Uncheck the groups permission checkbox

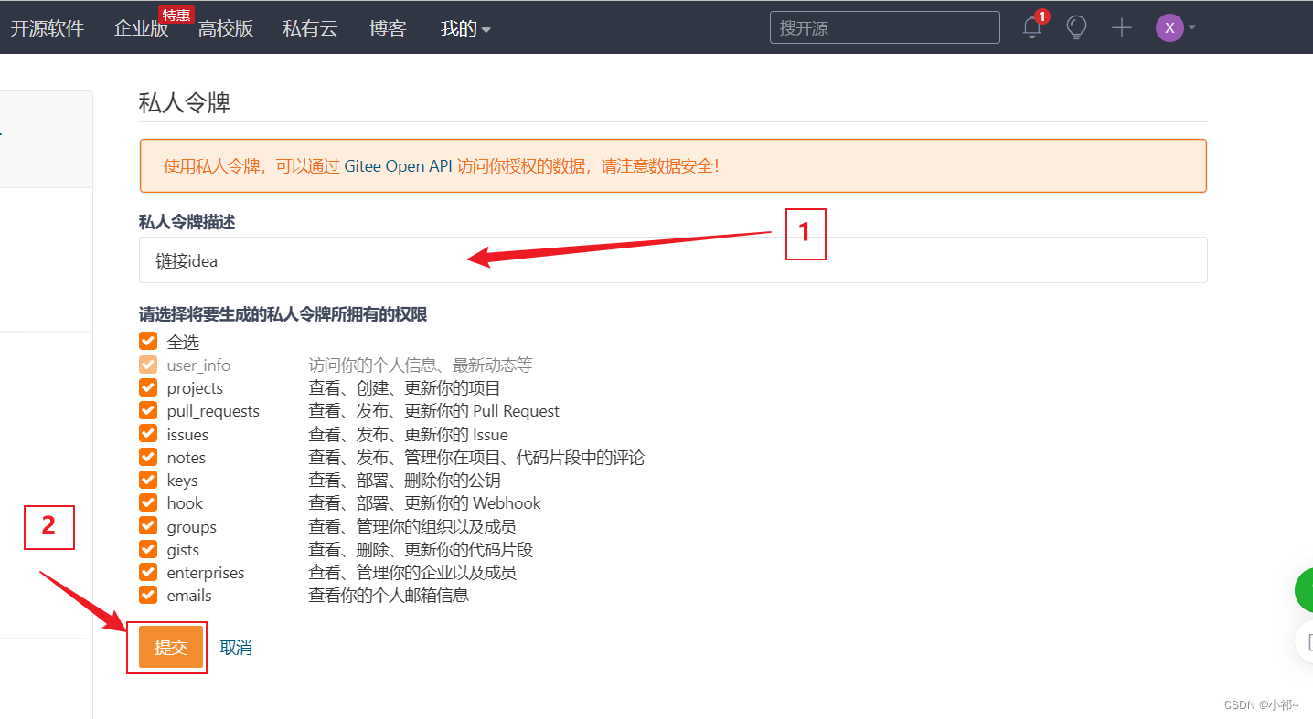[148, 525]
